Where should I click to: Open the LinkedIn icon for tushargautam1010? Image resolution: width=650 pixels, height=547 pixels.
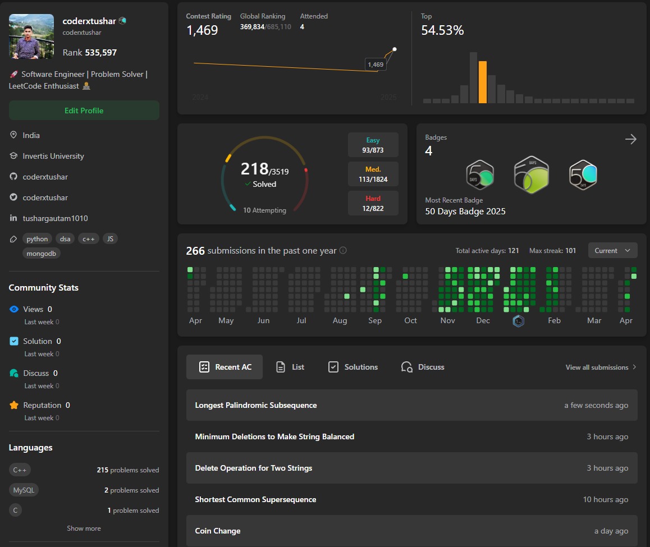click(x=13, y=218)
